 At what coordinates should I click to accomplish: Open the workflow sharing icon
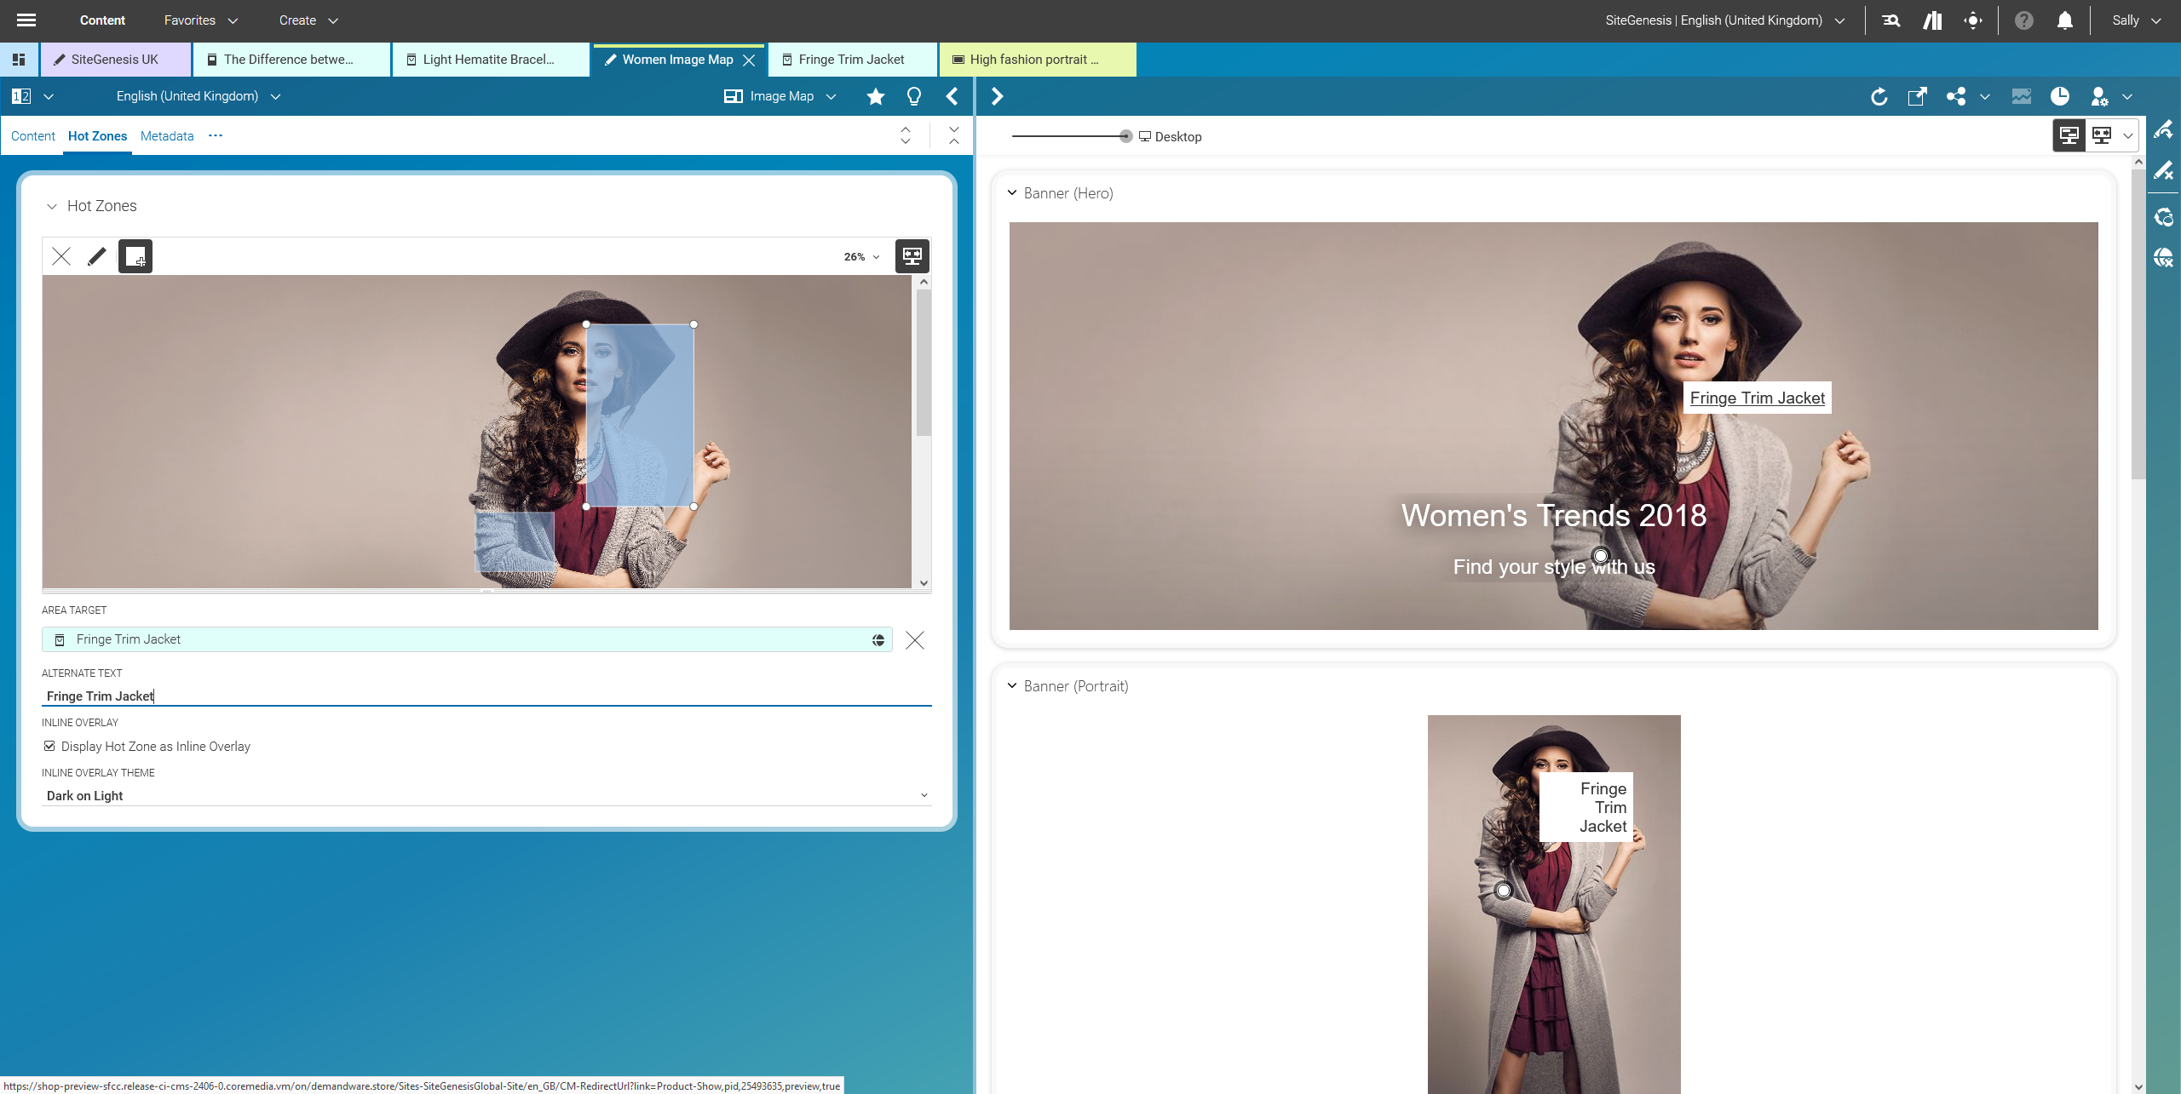point(1957,96)
